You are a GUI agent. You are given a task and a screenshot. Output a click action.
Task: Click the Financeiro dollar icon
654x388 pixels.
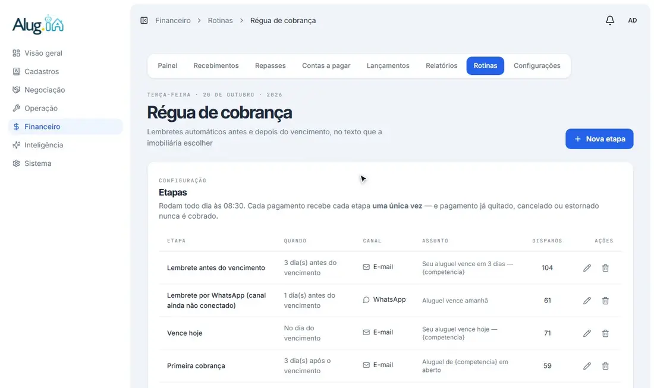16,127
